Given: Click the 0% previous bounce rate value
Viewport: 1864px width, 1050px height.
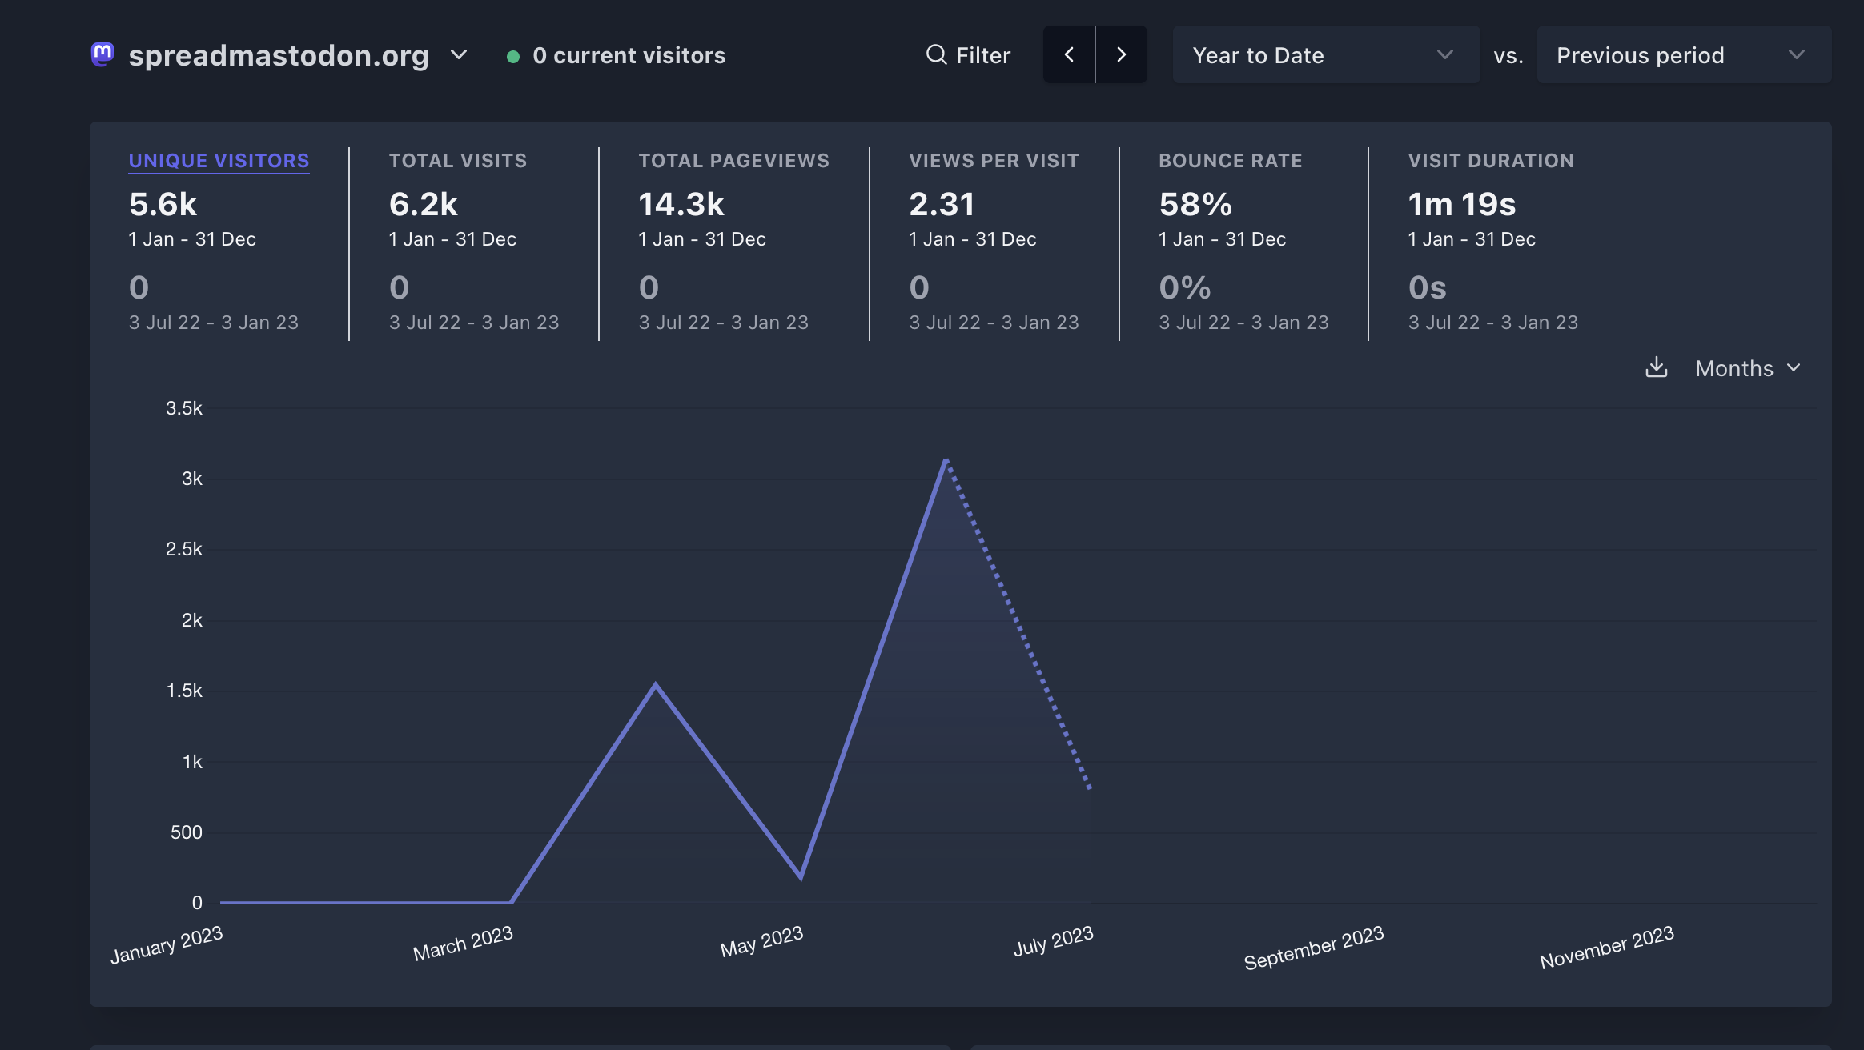Looking at the screenshot, I should click(1184, 287).
